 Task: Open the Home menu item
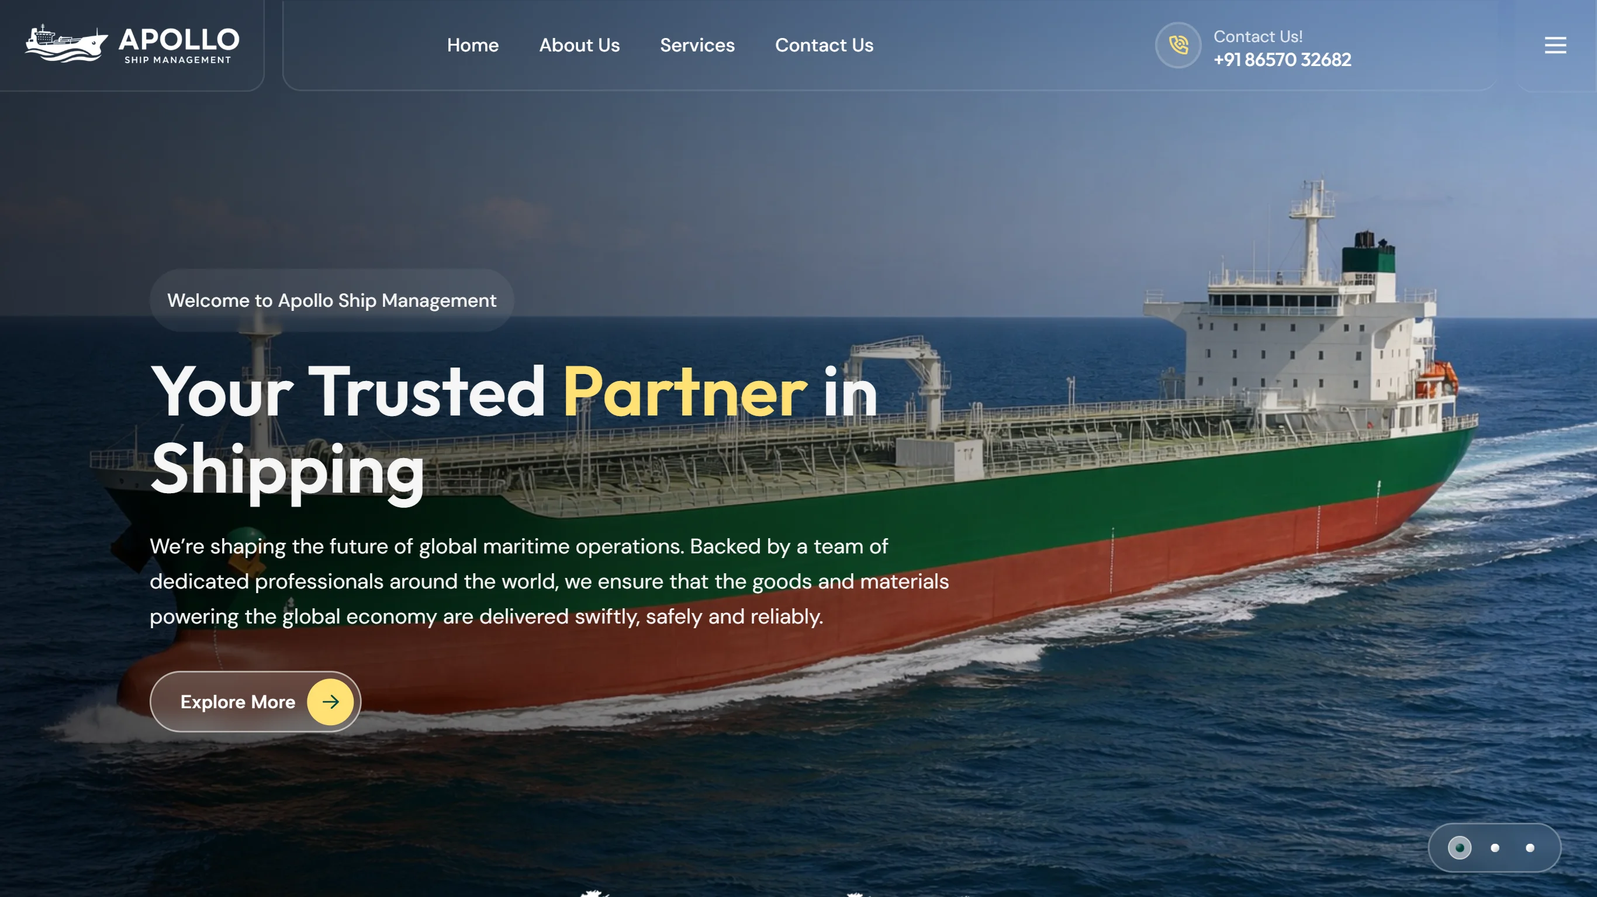pos(472,45)
